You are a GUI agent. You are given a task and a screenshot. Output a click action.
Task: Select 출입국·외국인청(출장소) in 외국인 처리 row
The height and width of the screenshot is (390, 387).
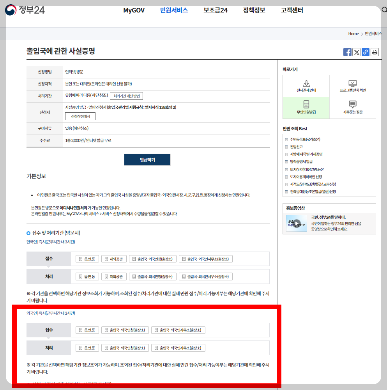[x=125, y=348]
